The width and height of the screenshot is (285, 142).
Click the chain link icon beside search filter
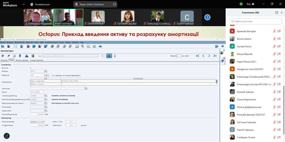[39, 56]
